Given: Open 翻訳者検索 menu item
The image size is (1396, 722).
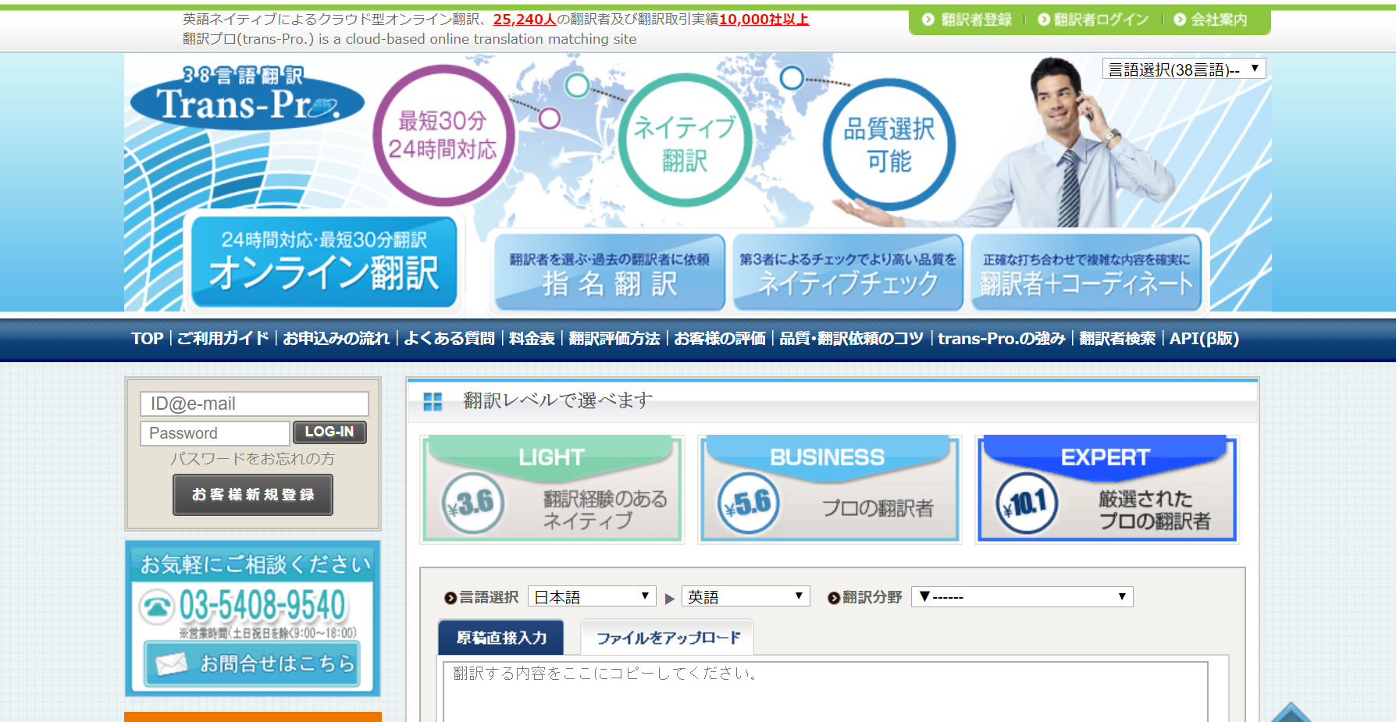Looking at the screenshot, I should [x=1117, y=338].
